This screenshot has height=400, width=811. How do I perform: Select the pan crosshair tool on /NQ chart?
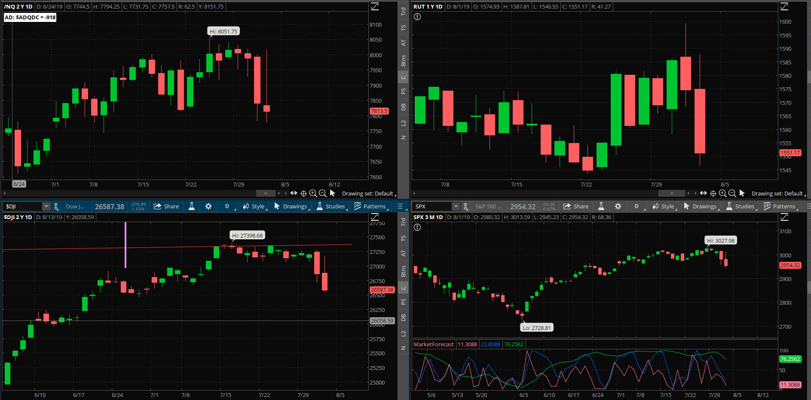(x=303, y=193)
